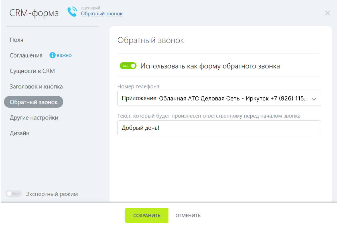Turn off the green callback form toggle
The image size is (337, 226).
click(128, 66)
